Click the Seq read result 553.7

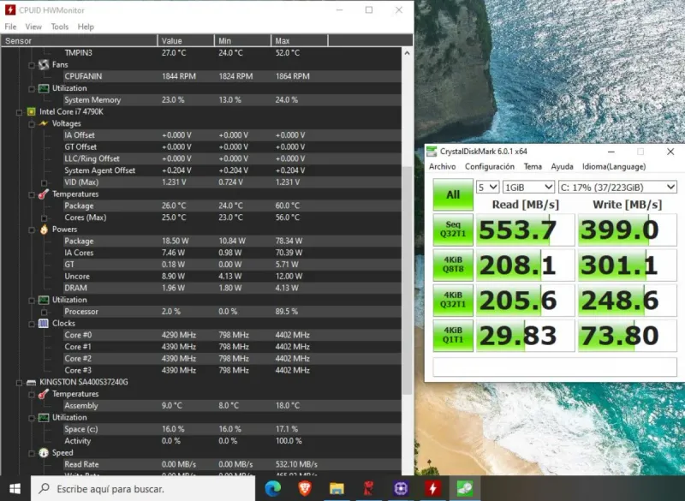click(x=525, y=230)
